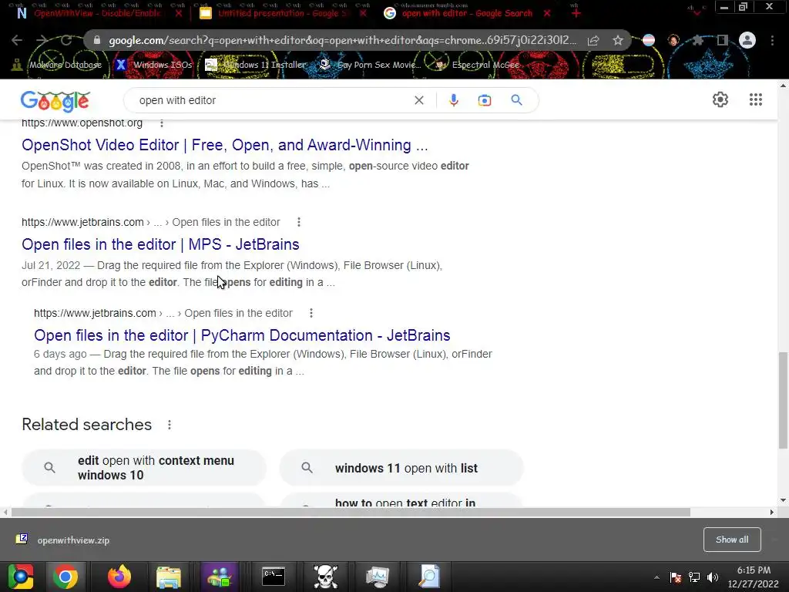Image resolution: width=789 pixels, height=592 pixels.
Task: Open the Malware Database bookmark
Action: coord(56,65)
